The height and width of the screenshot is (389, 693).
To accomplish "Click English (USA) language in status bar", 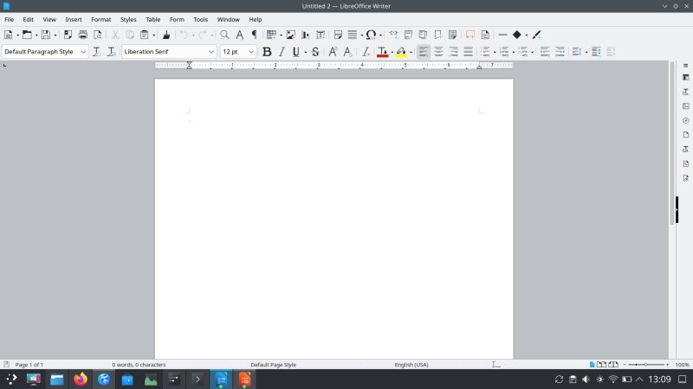I will pyautogui.click(x=411, y=365).
